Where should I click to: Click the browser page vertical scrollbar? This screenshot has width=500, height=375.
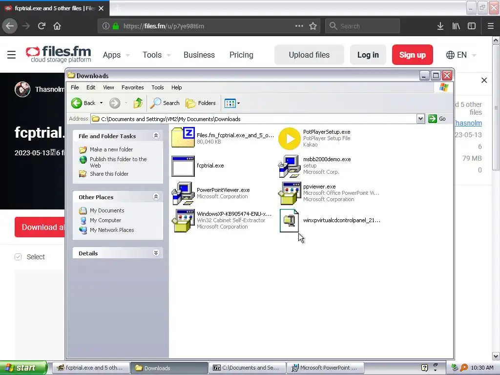496,108
